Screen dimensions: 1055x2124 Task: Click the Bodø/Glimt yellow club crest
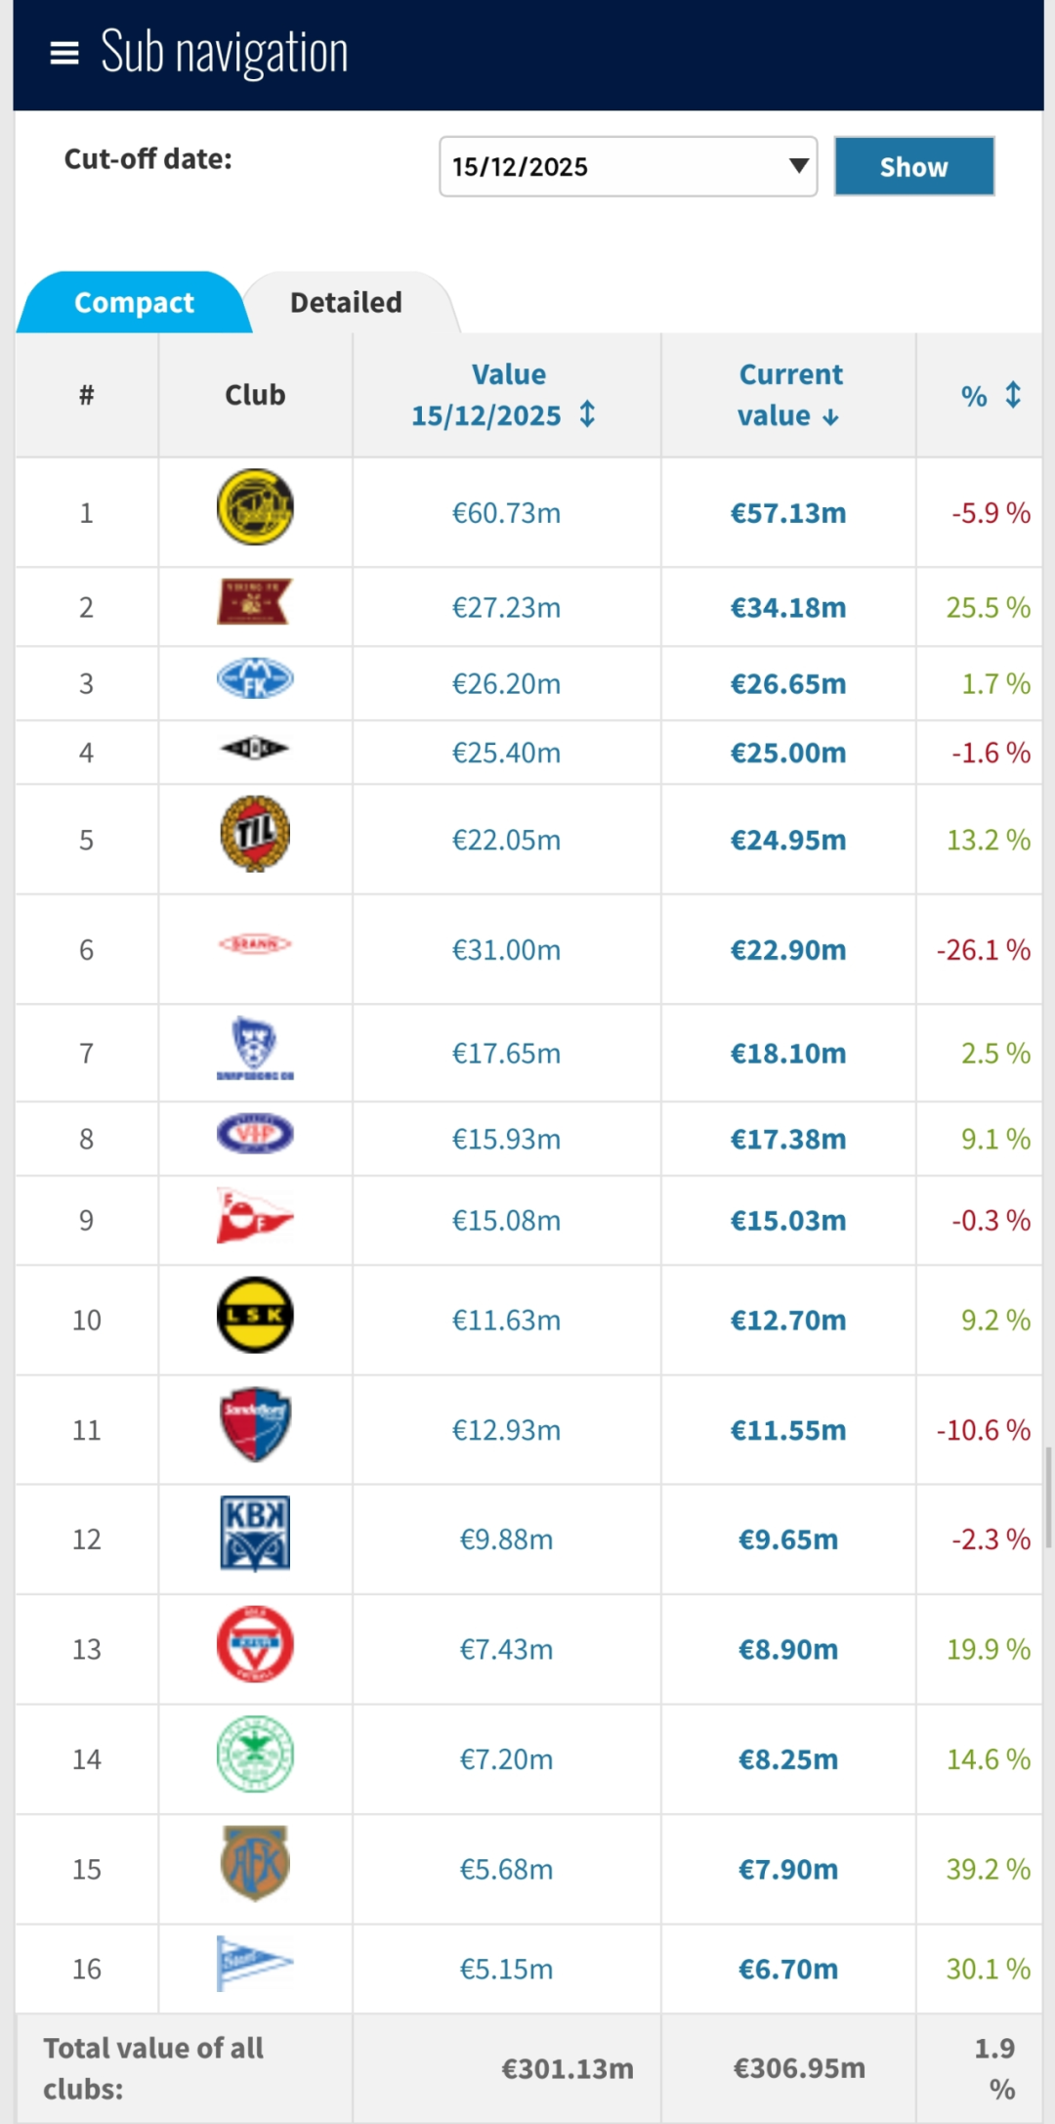click(255, 507)
